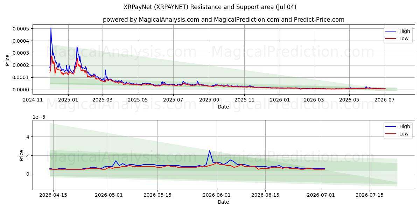Click the '2026-07-15' x-axis tick label
Viewport: 420px width, 210px height.
[369, 195]
